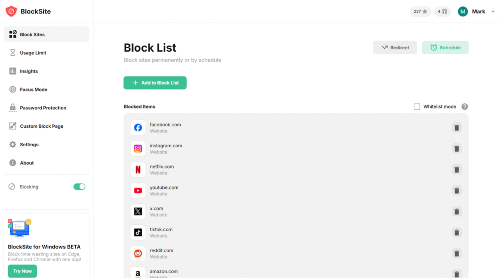
Task: Select Custom Block Page in sidebar
Action: [x=41, y=126]
